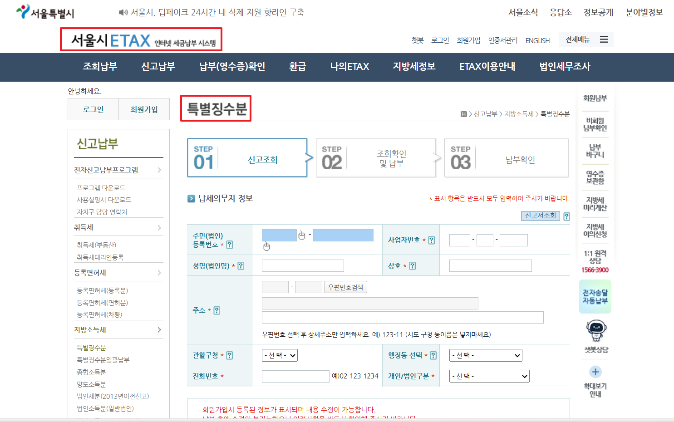
Task: Click help icon for 성명(법인명)
Action: pos(241,266)
